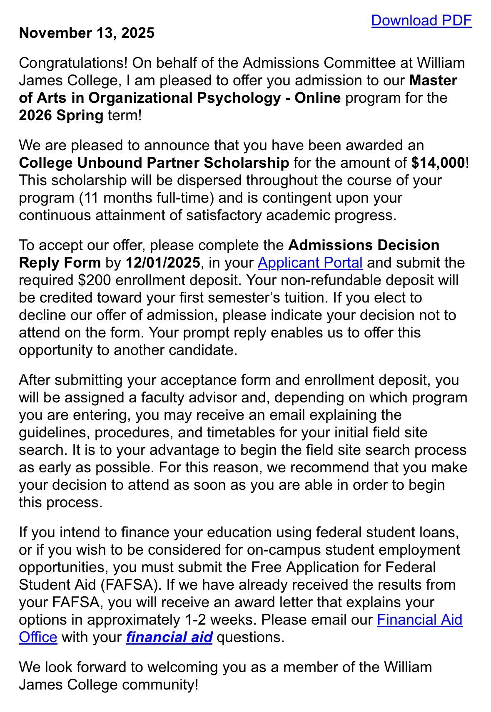Viewport: 491px width, 712px height.
Task: Open the Applicant Portal link
Action: tap(310, 263)
